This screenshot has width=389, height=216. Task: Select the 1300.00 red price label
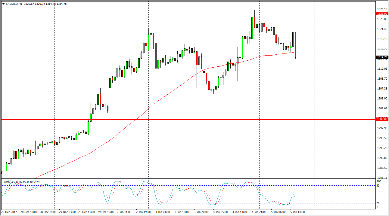382,119
